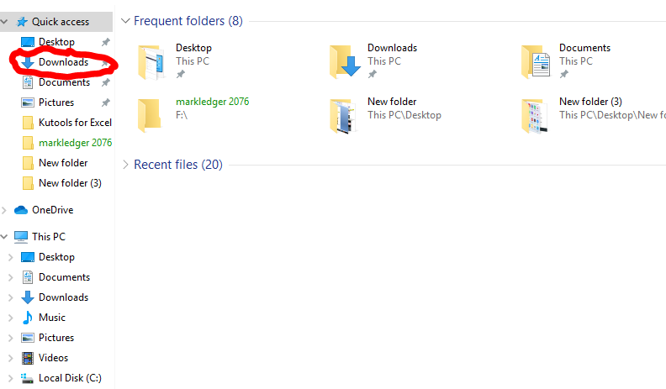Click pin icon beside Desktop in Quick access
The image size is (666, 389).
[105, 42]
